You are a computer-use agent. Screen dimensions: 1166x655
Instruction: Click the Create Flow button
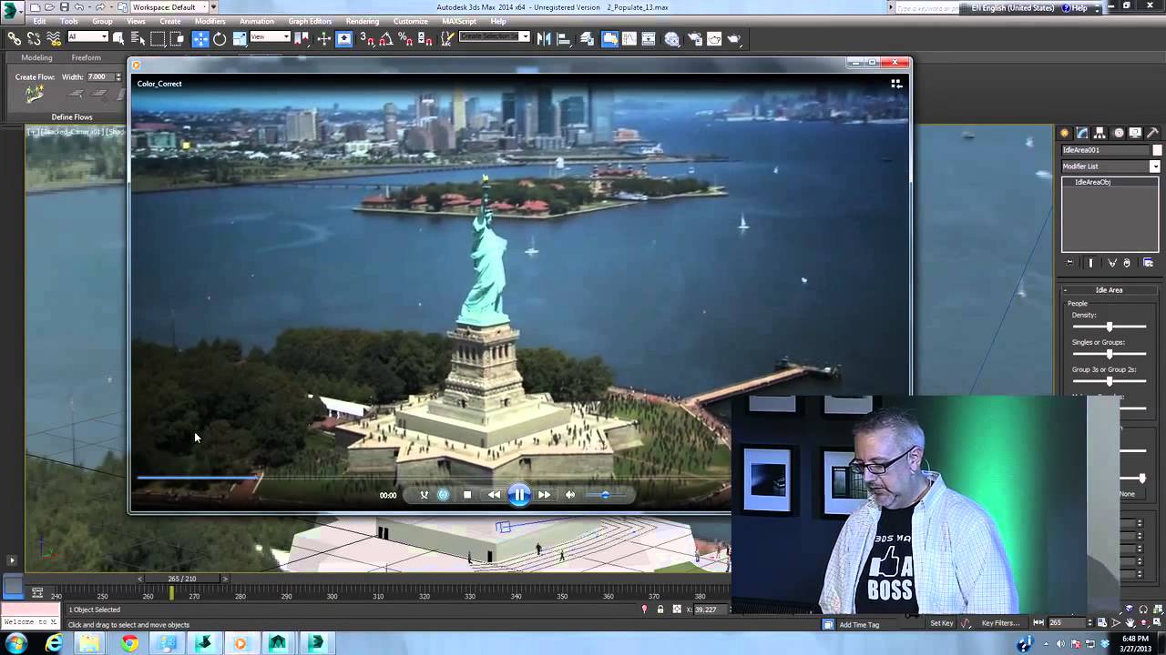(x=35, y=95)
